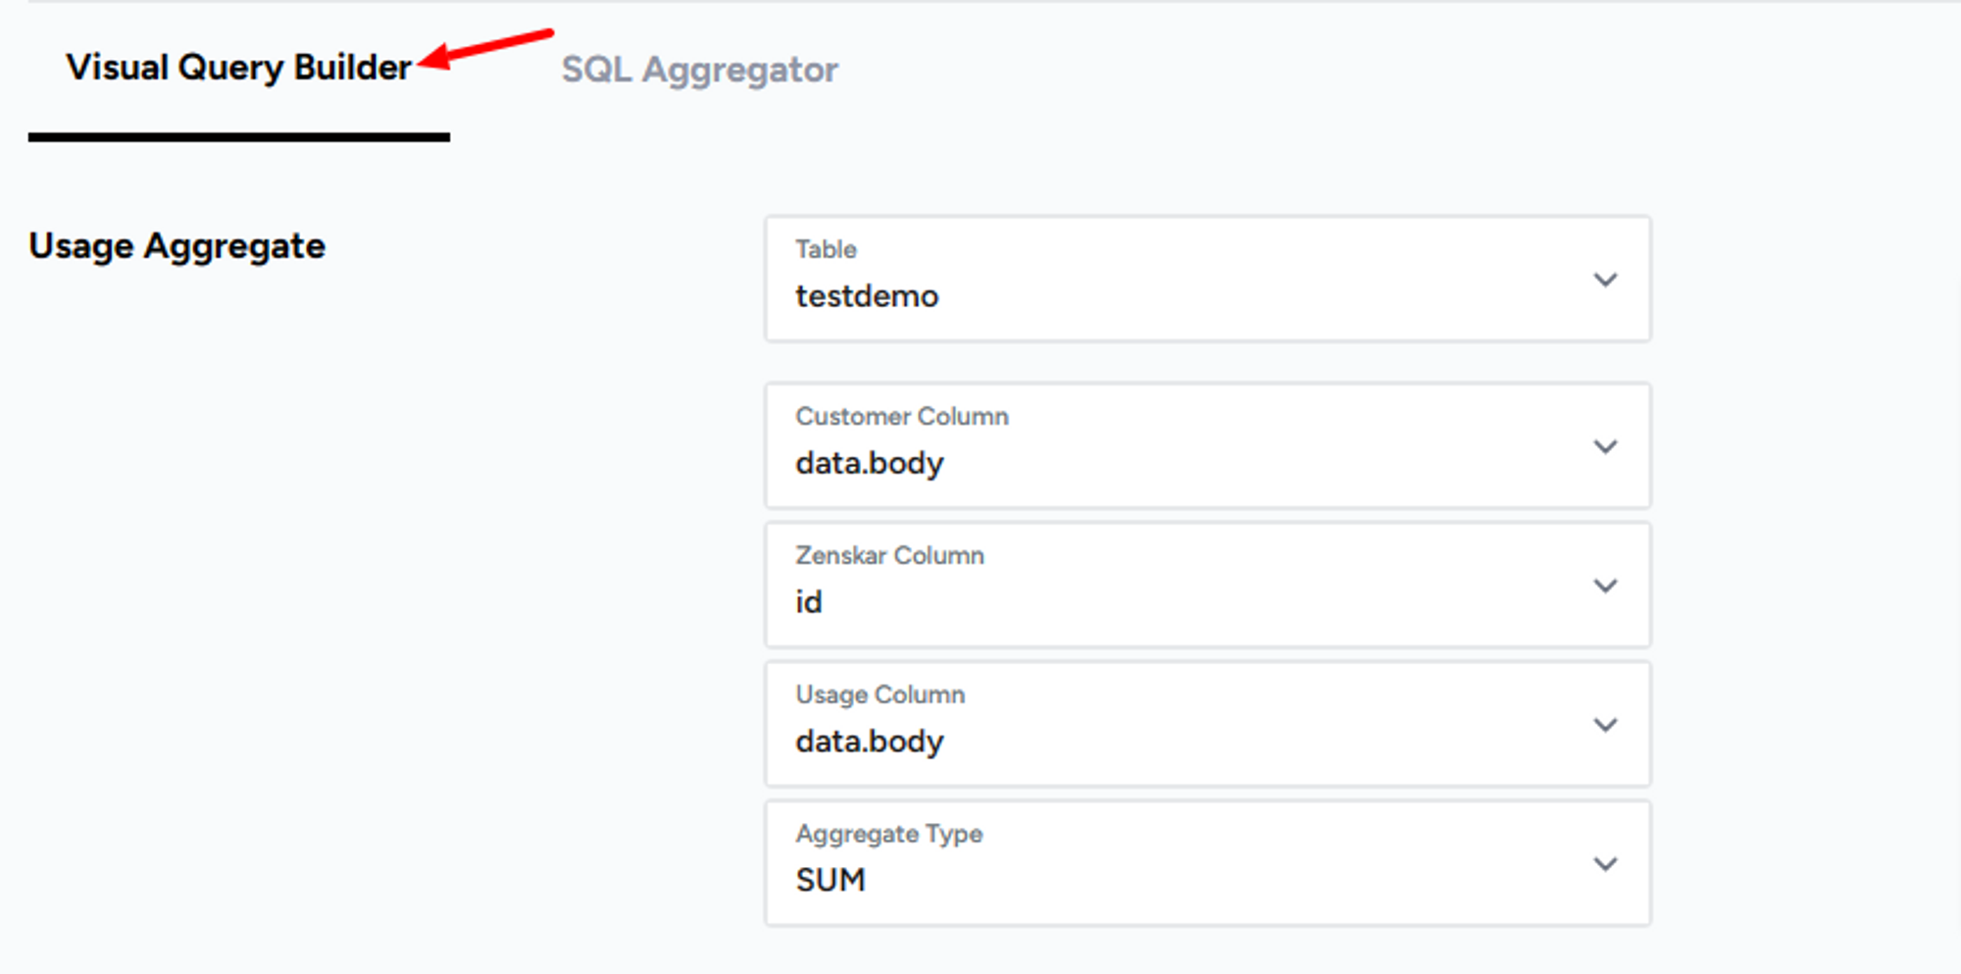Open the Customer Column dropdown

coord(1208,446)
